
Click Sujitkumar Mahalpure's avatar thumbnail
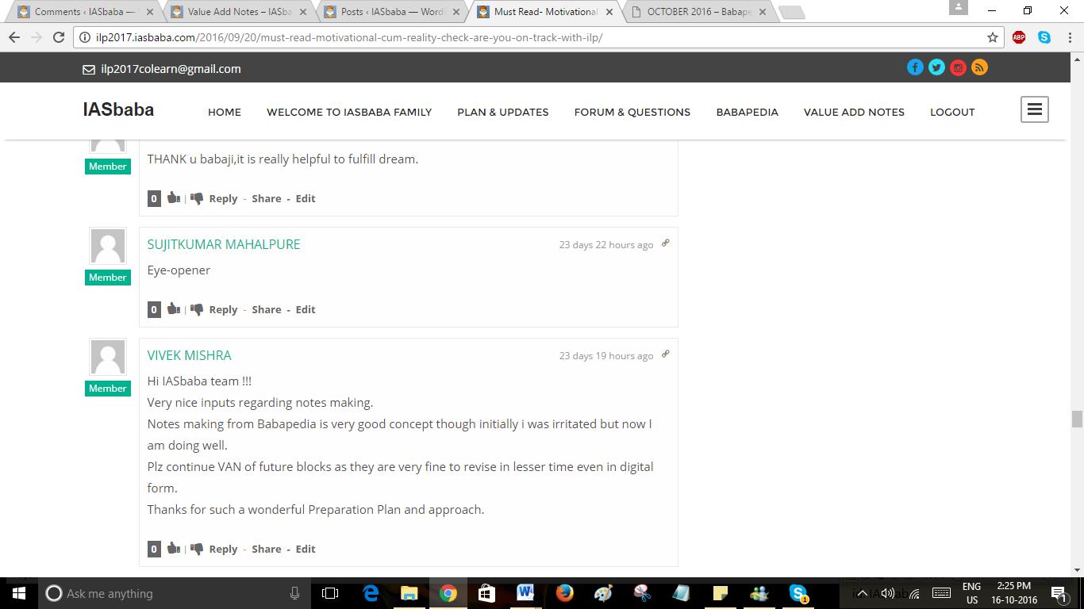(107, 247)
